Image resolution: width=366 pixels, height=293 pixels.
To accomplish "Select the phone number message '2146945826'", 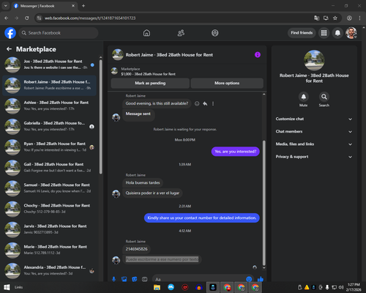I will (x=136, y=249).
